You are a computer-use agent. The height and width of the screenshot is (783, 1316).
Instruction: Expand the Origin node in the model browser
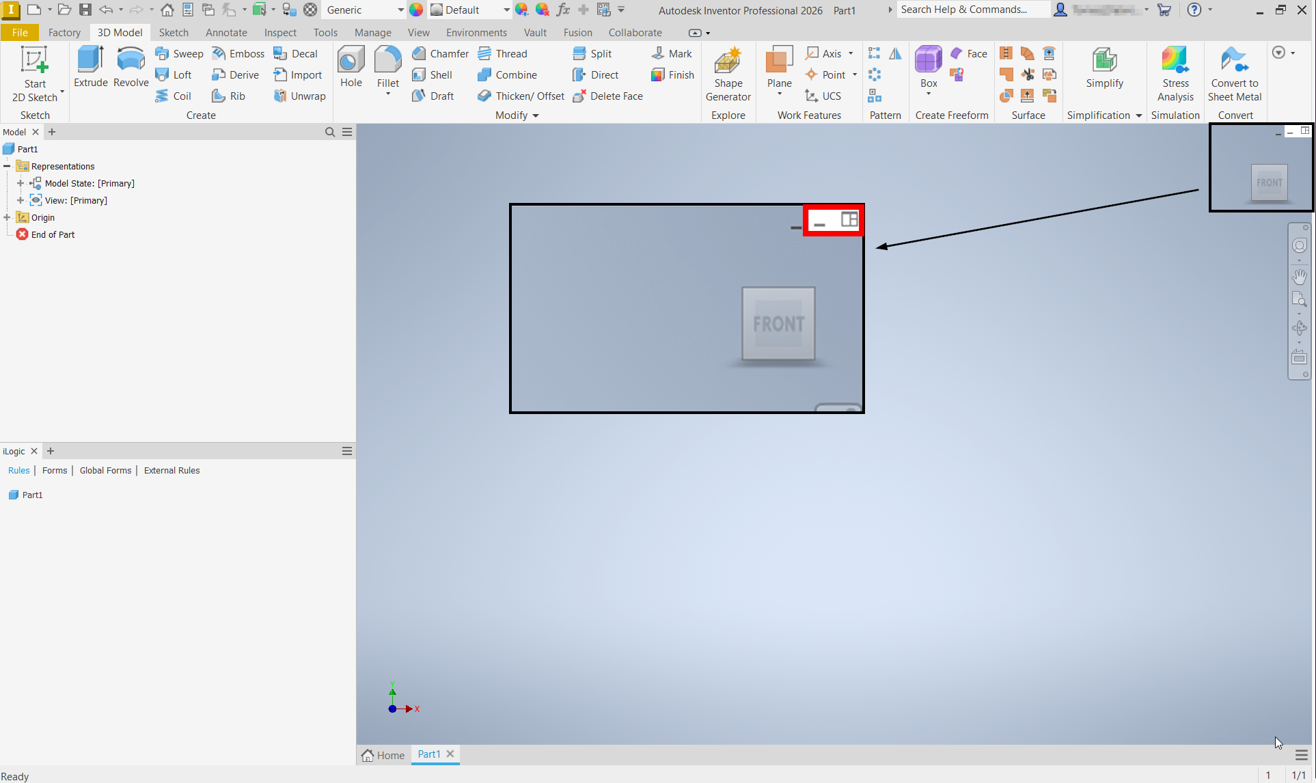pyautogui.click(x=8, y=217)
